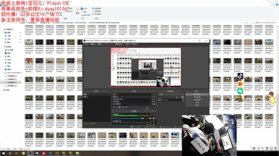Click Stop Streaming button in OBS controls
The height and width of the screenshot is (156, 279).
197,95
